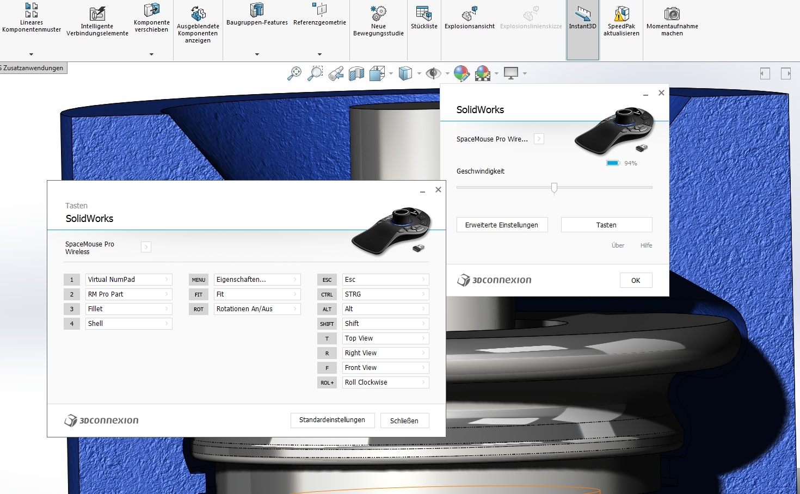This screenshot has width=800, height=494.
Task: Change the Shell assignment for key 4
Action: (129, 324)
